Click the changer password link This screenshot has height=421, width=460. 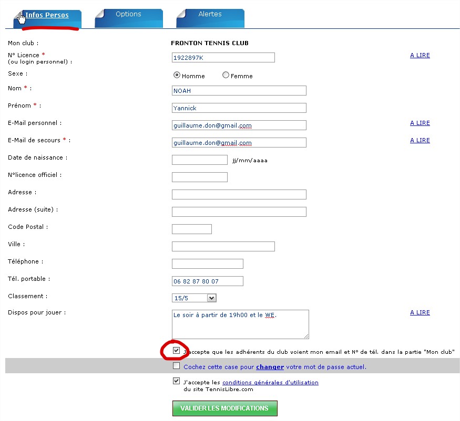point(270,367)
